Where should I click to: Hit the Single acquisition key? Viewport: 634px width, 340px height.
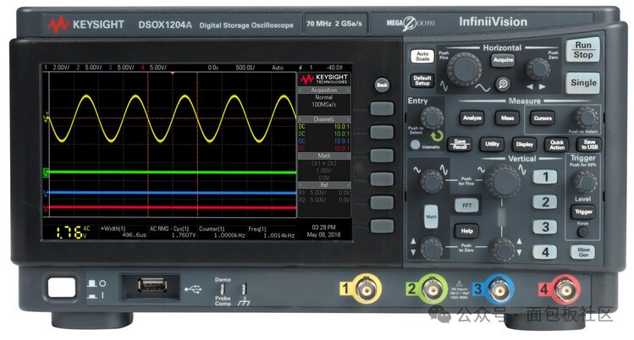[x=582, y=83]
